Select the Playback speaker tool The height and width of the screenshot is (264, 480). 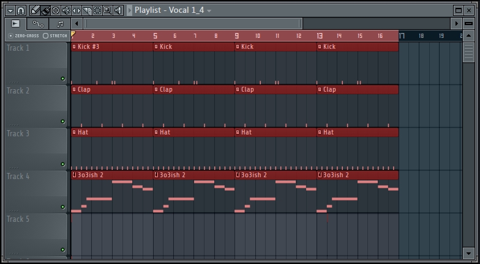tap(118, 11)
